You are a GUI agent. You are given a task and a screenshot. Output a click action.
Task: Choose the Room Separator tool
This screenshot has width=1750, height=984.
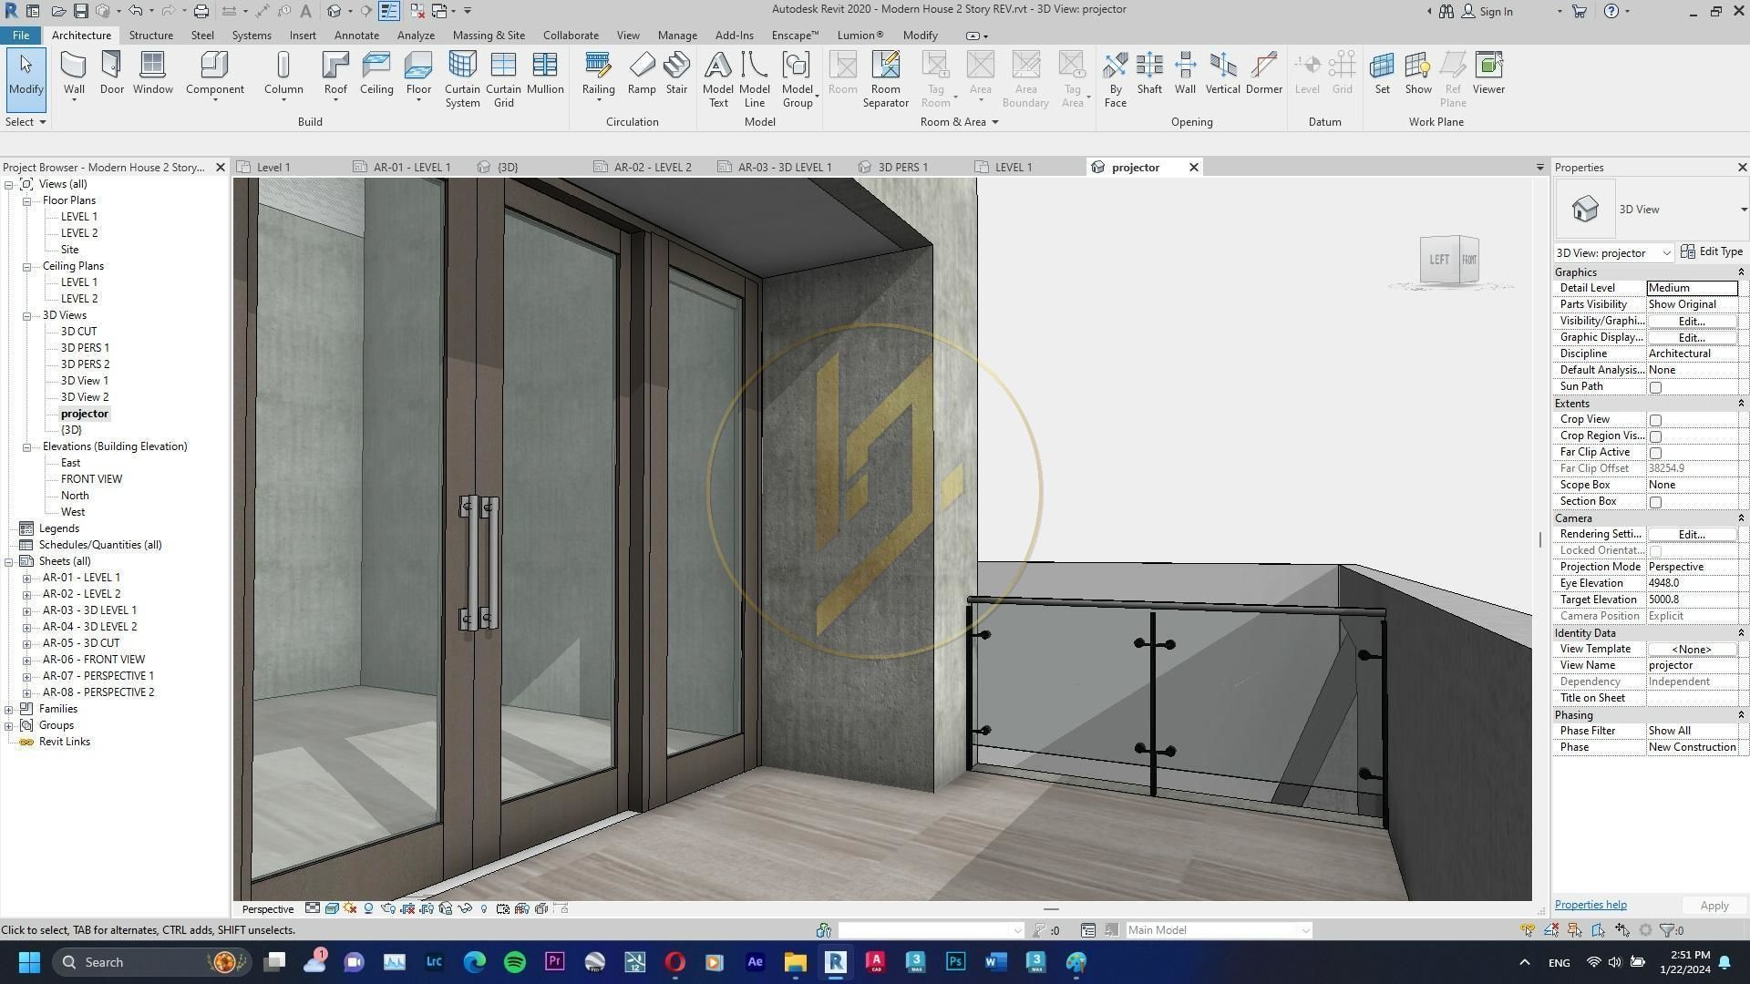(x=885, y=80)
